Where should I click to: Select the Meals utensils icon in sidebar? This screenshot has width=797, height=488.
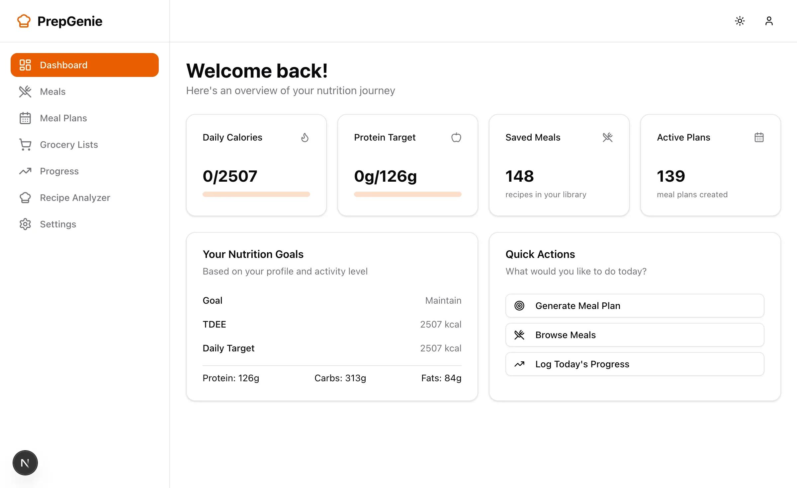[25, 91]
